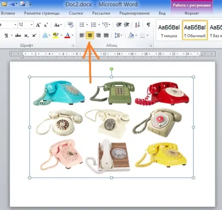Customize Quick Access Toolbar arrow
Image resolution: width=222 pixels, height=210 pixels.
(x=30, y=4)
